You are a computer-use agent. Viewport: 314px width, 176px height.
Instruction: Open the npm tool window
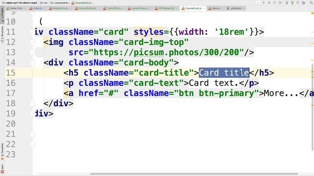pyautogui.click(x=2, y=169)
